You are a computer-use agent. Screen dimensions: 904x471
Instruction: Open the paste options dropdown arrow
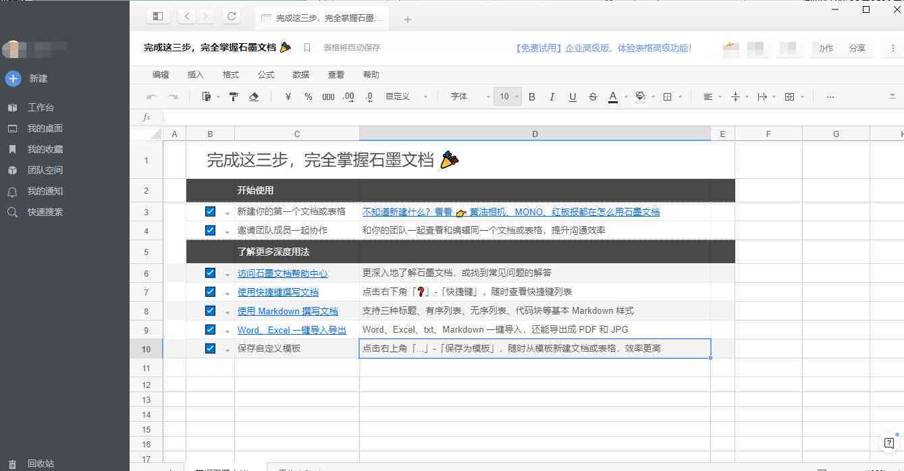pos(218,97)
